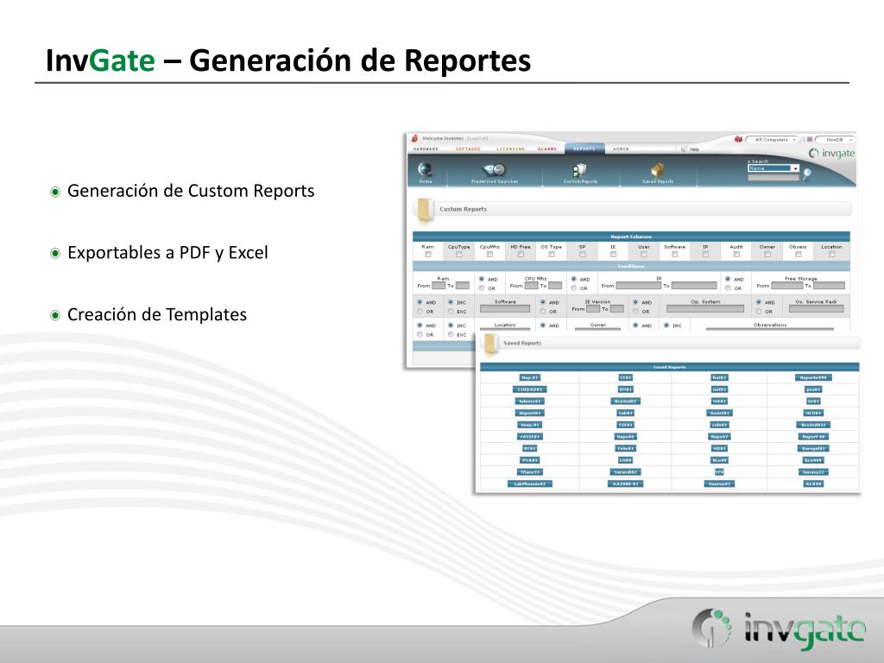Open the Home globe icon

pyautogui.click(x=425, y=169)
